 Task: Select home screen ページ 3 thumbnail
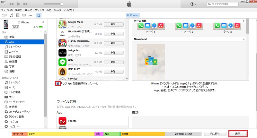click(227, 27)
